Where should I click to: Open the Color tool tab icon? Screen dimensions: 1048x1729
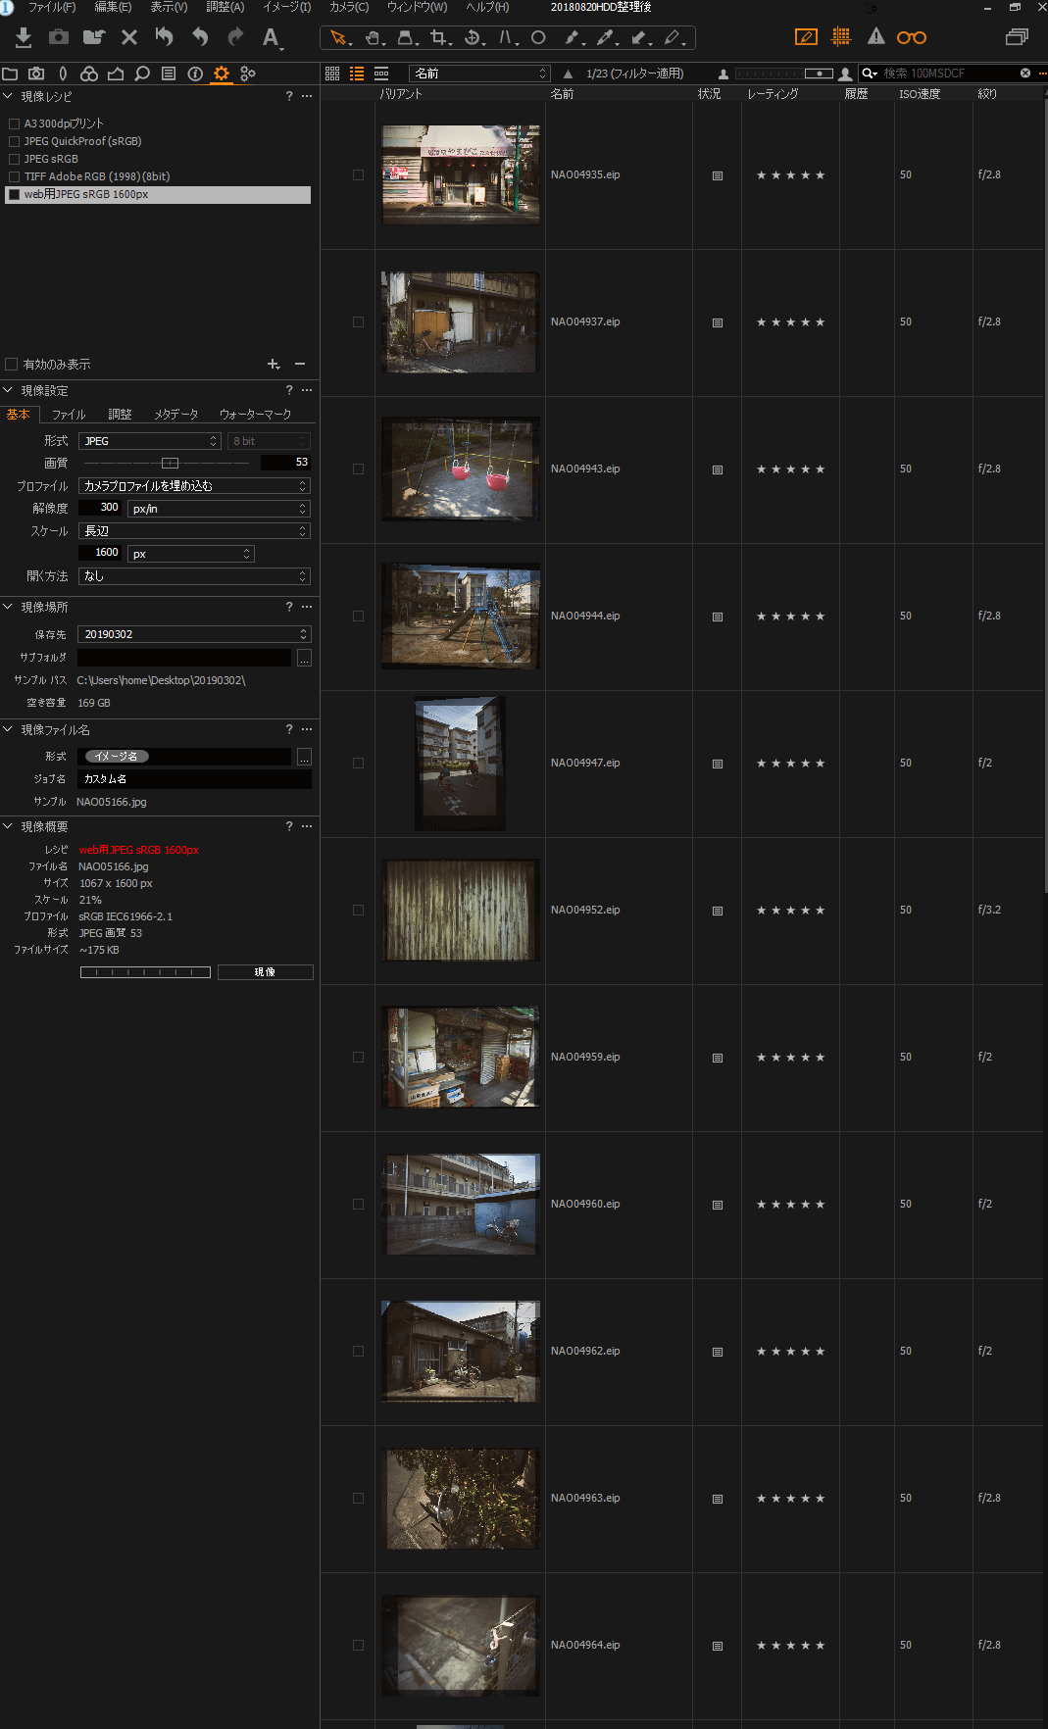pos(89,74)
